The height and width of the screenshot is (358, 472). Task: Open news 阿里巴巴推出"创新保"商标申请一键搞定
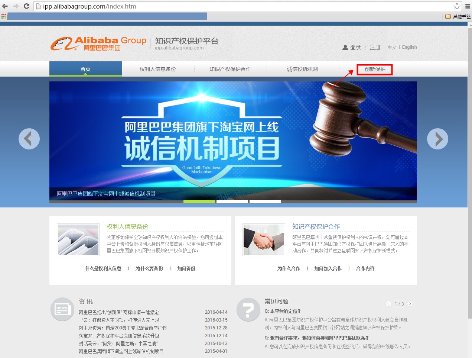click(119, 312)
